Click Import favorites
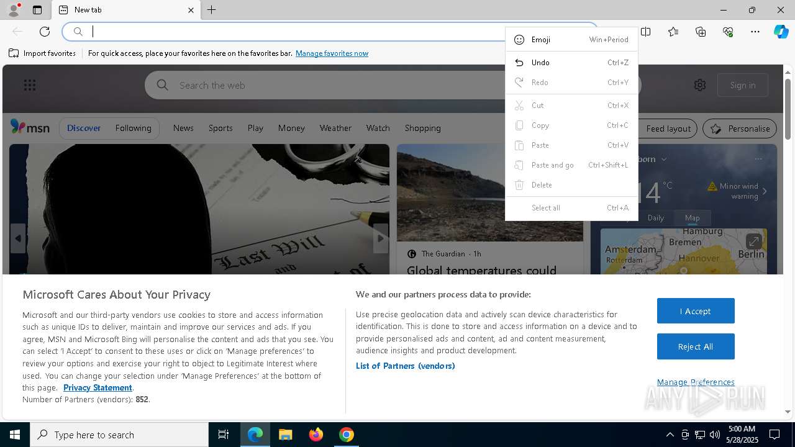 (x=42, y=53)
